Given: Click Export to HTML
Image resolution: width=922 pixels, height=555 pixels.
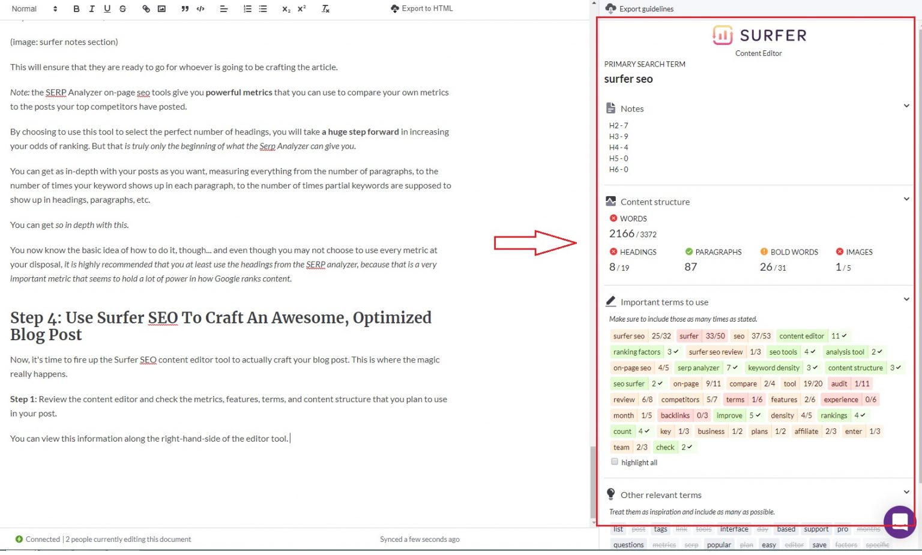Looking at the screenshot, I should click(421, 9).
